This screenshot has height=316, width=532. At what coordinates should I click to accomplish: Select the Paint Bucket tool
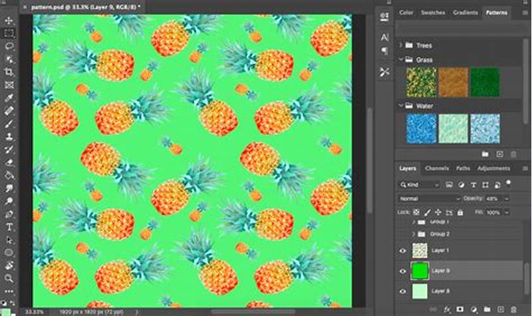[x=9, y=175]
